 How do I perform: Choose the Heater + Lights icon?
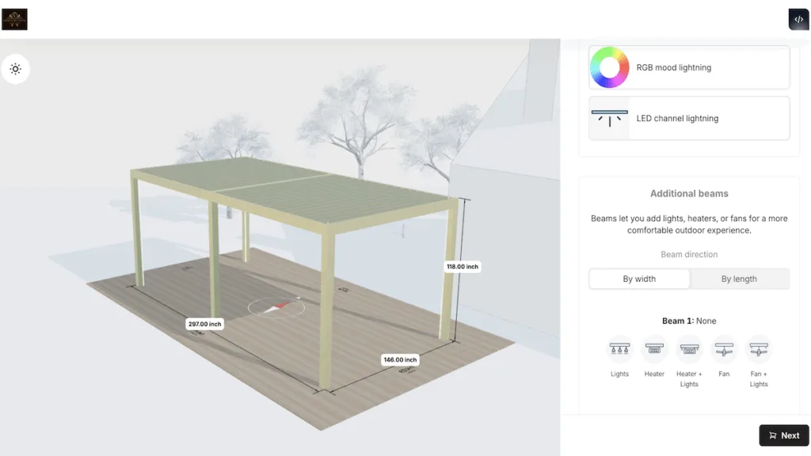689,348
